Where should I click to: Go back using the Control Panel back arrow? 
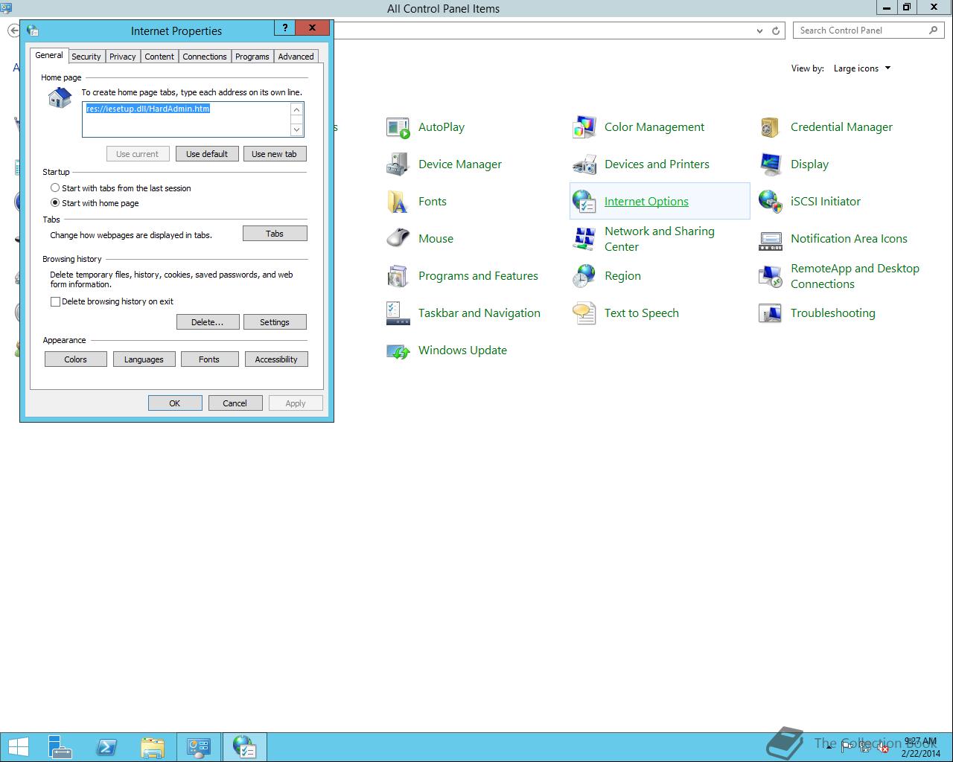(x=13, y=31)
